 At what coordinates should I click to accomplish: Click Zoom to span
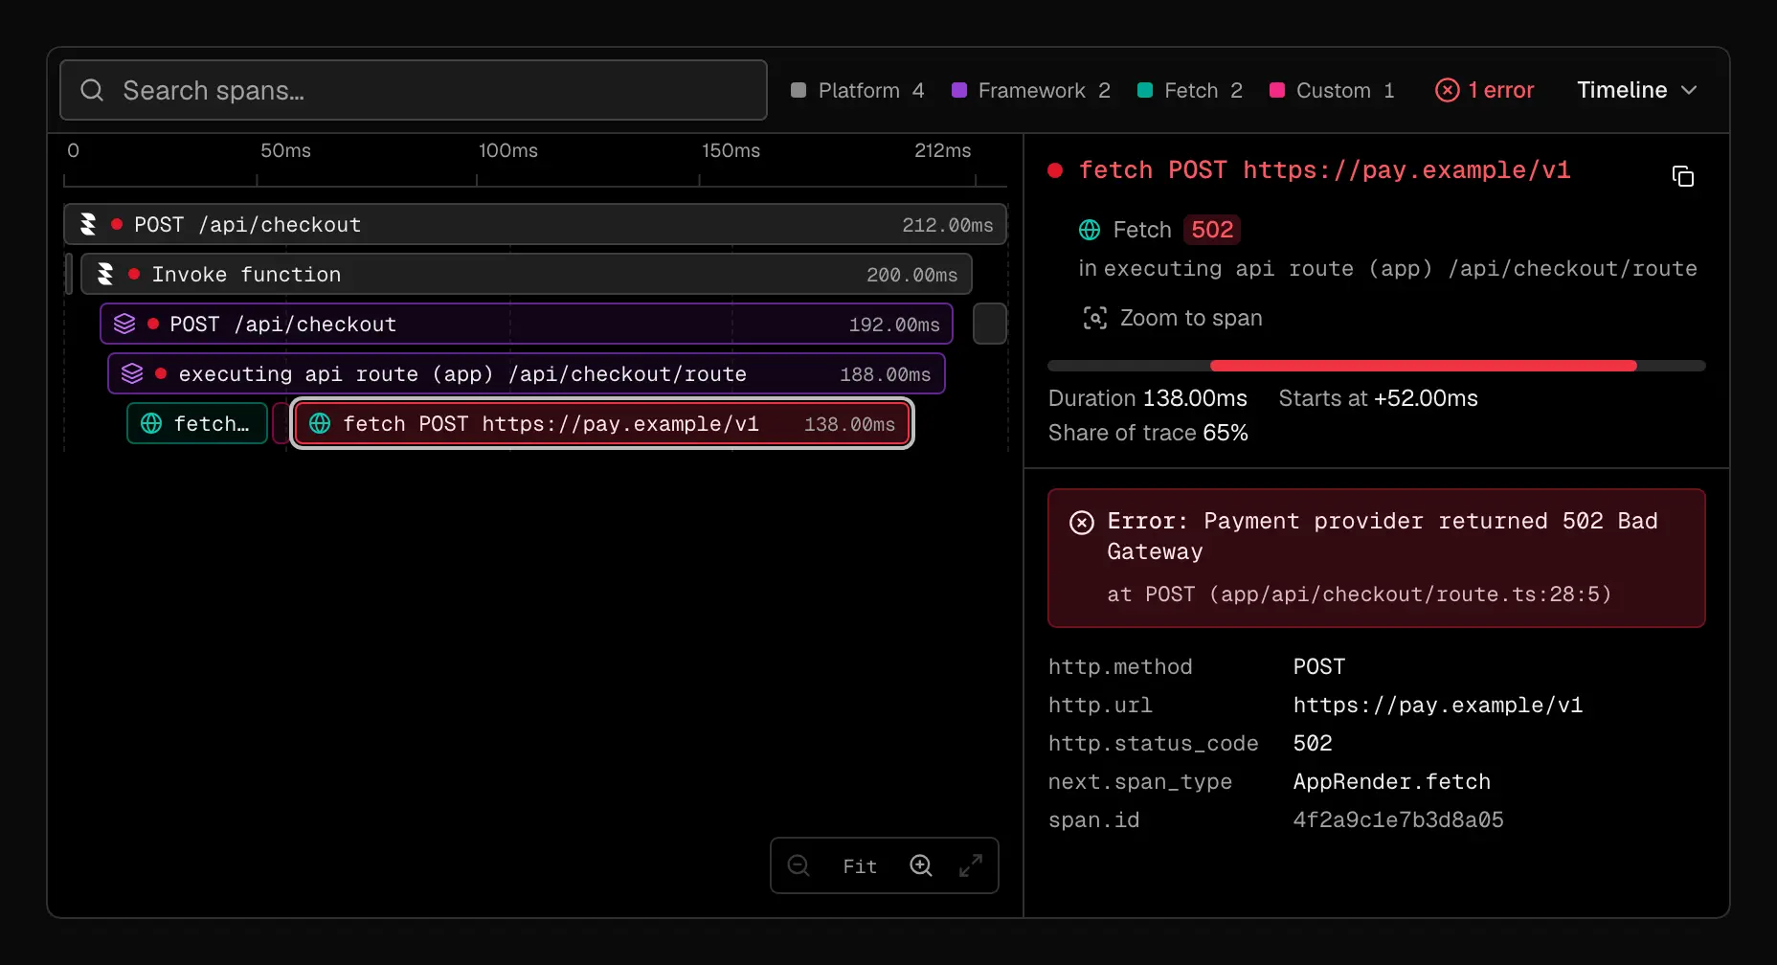coord(1173,318)
